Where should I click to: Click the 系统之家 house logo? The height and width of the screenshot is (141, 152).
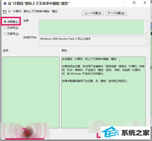pyautogui.click(x=110, y=132)
